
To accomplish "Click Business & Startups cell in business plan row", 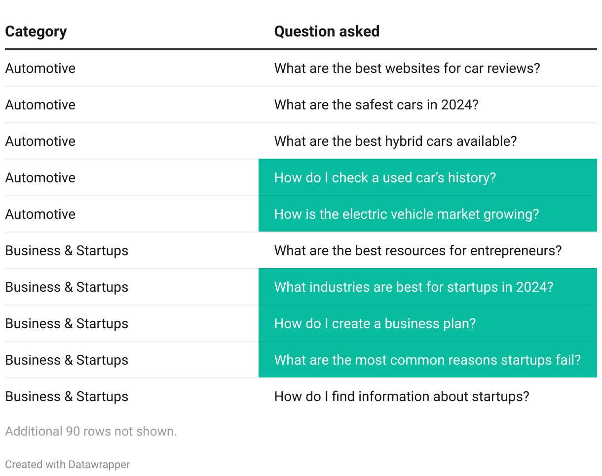I will pyautogui.click(x=67, y=323).
